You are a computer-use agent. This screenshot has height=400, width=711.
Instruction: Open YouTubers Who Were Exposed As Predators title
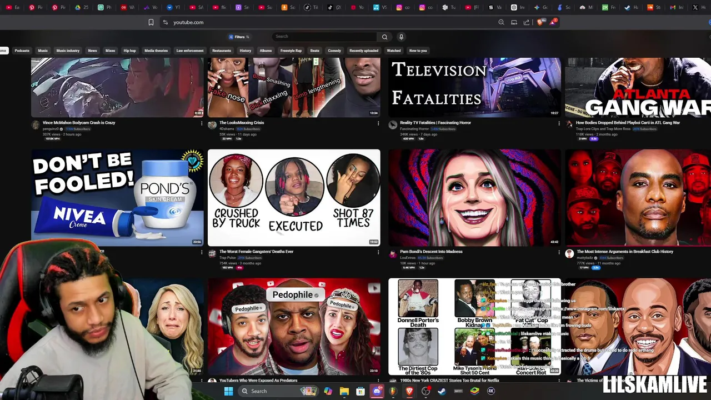(x=258, y=381)
